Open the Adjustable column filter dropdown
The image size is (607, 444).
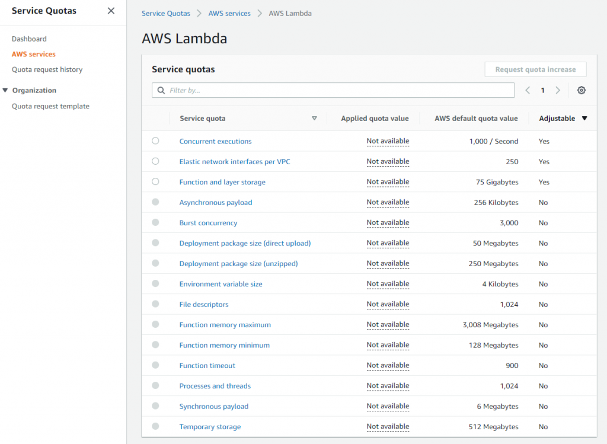[584, 118]
